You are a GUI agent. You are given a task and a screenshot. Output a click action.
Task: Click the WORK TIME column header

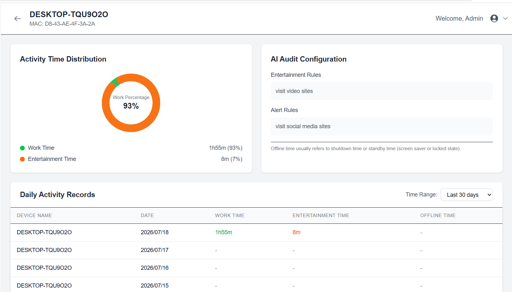[x=230, y=216]
